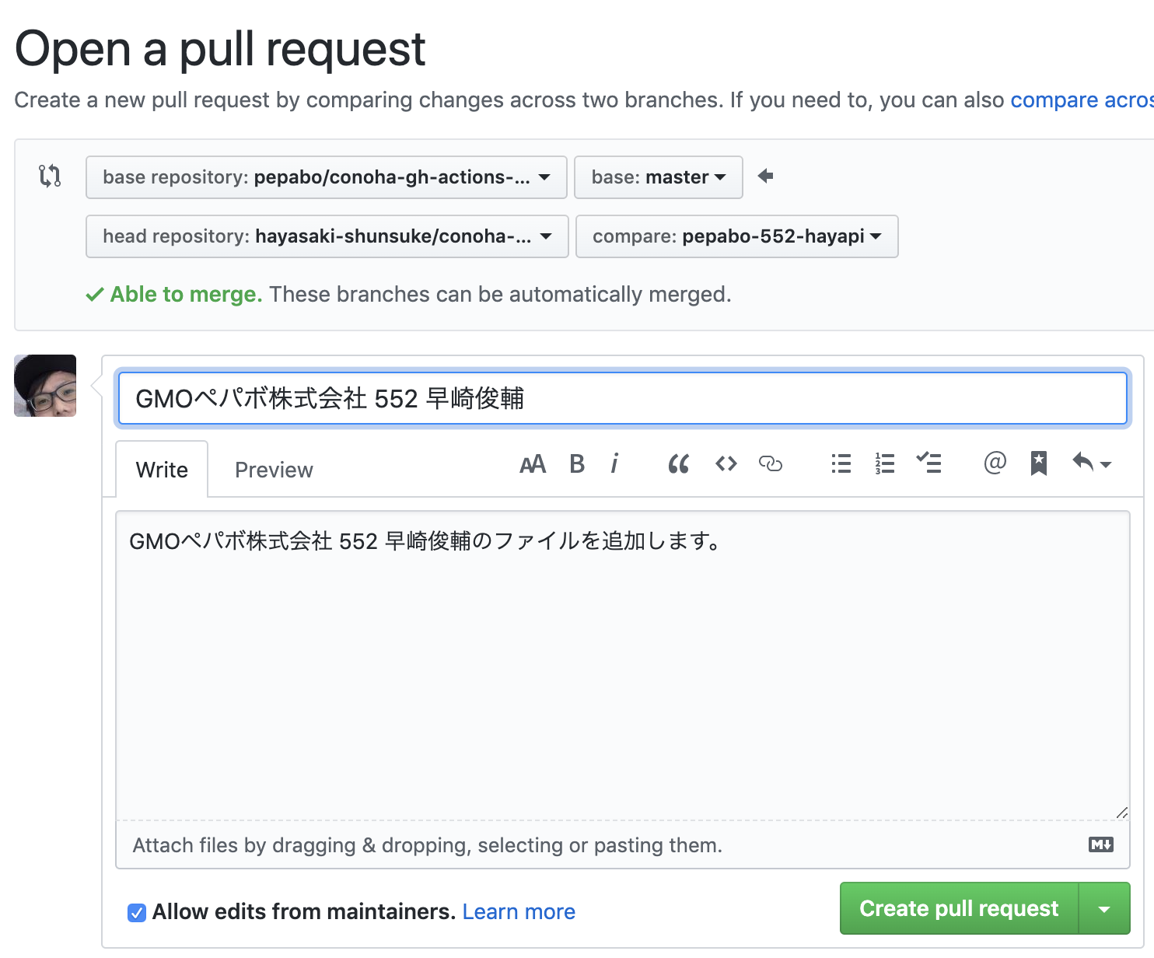Select the Write tab

pyautogui.click(x=161, y=469)
